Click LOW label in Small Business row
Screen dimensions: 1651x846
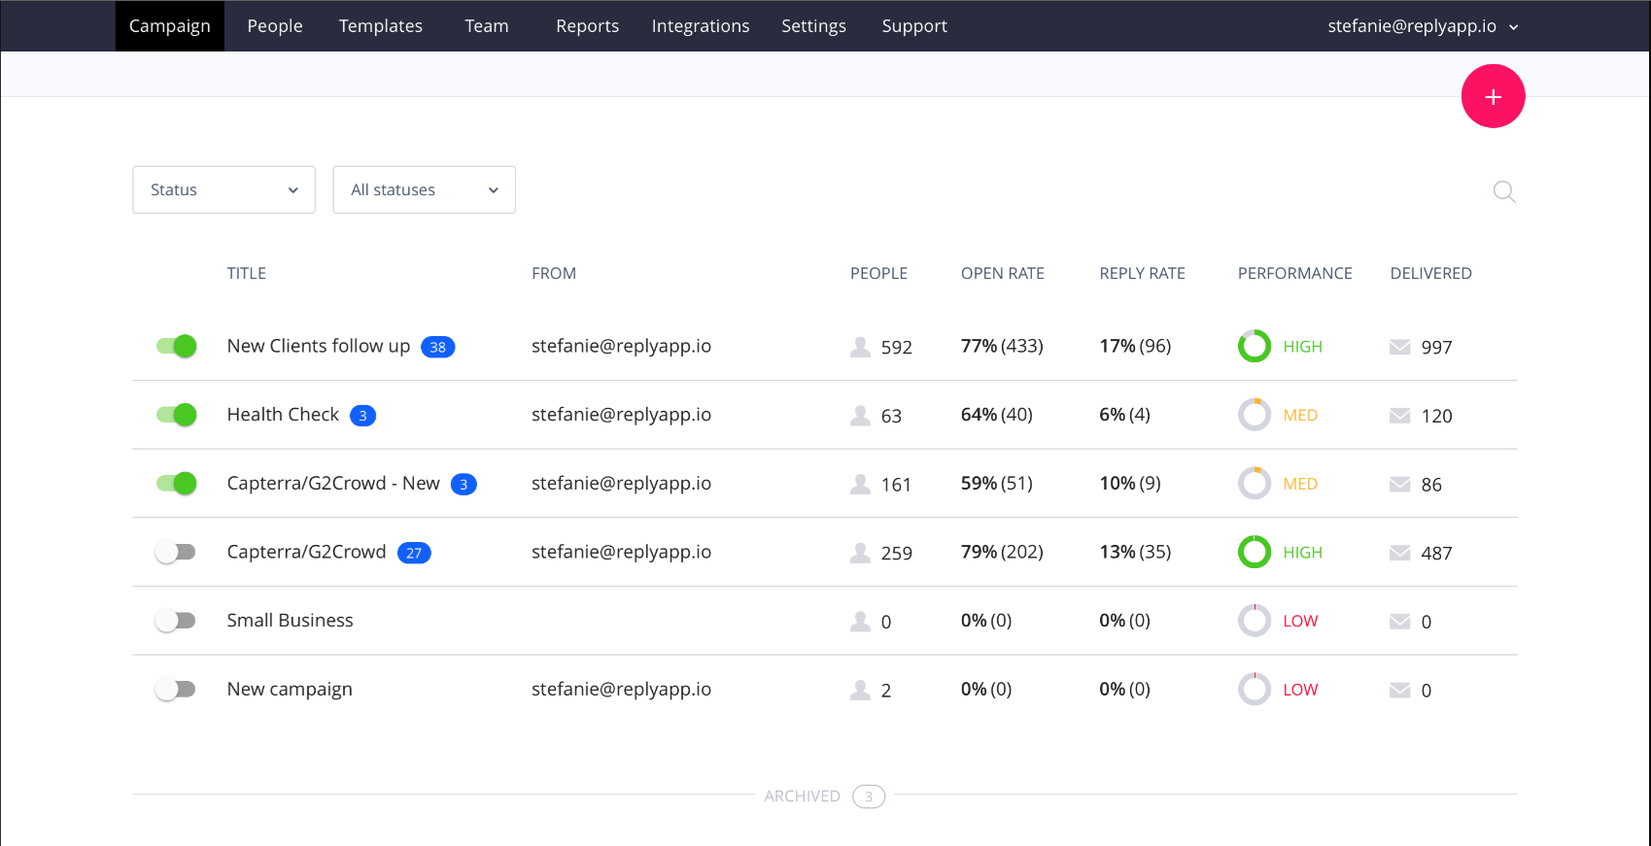[x=1300, y=622]
